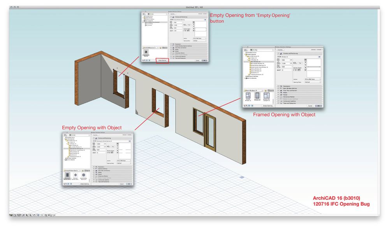Choose Variable Window 16 thumbnail in right dialog
The width and height of the screenshot is (389, 229).
coord(248,96)
